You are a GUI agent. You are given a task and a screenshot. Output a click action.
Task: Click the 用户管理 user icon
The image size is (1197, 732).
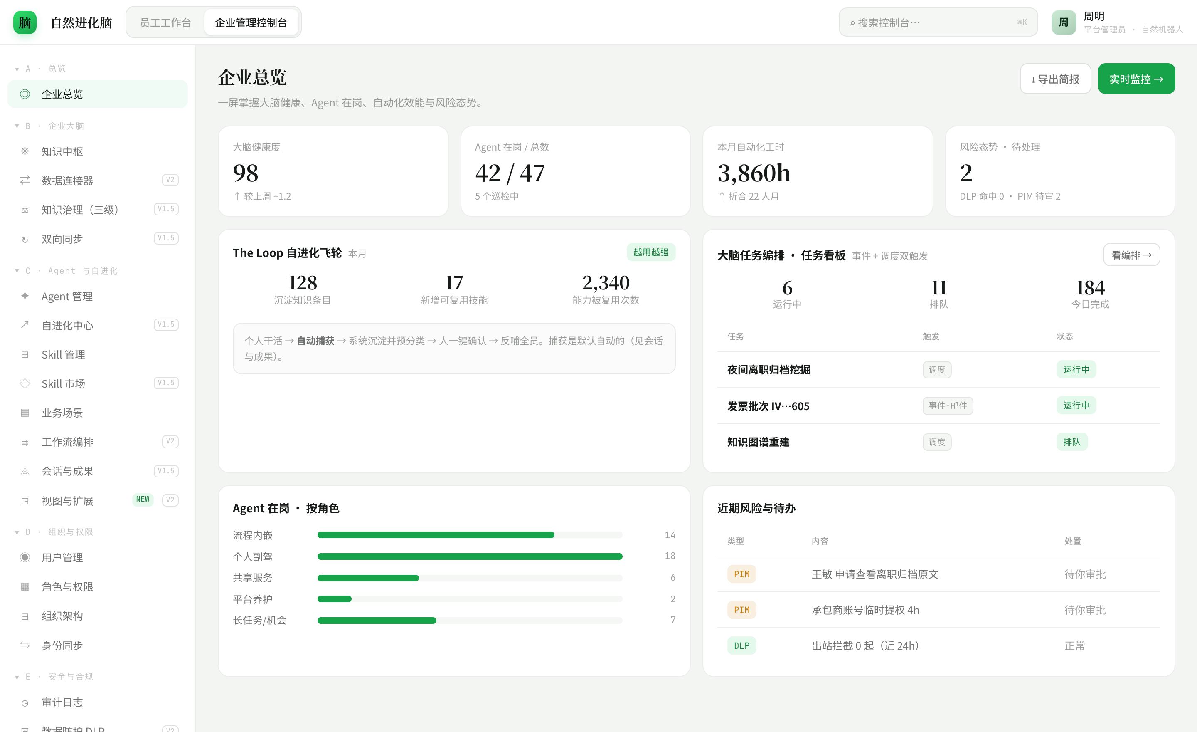pos(25,557)
